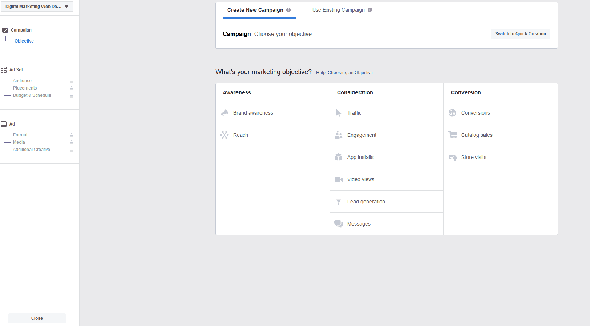
Task: Click lock icon next to Budget & Schedule
Action: [x=72, y=95]
